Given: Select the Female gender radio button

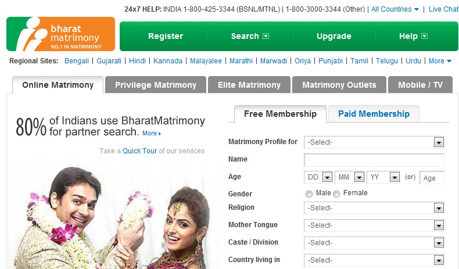Looking at the screenshot, I should (336, 194).
